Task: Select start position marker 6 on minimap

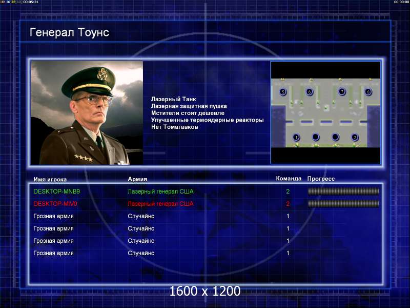Action: 310,92
